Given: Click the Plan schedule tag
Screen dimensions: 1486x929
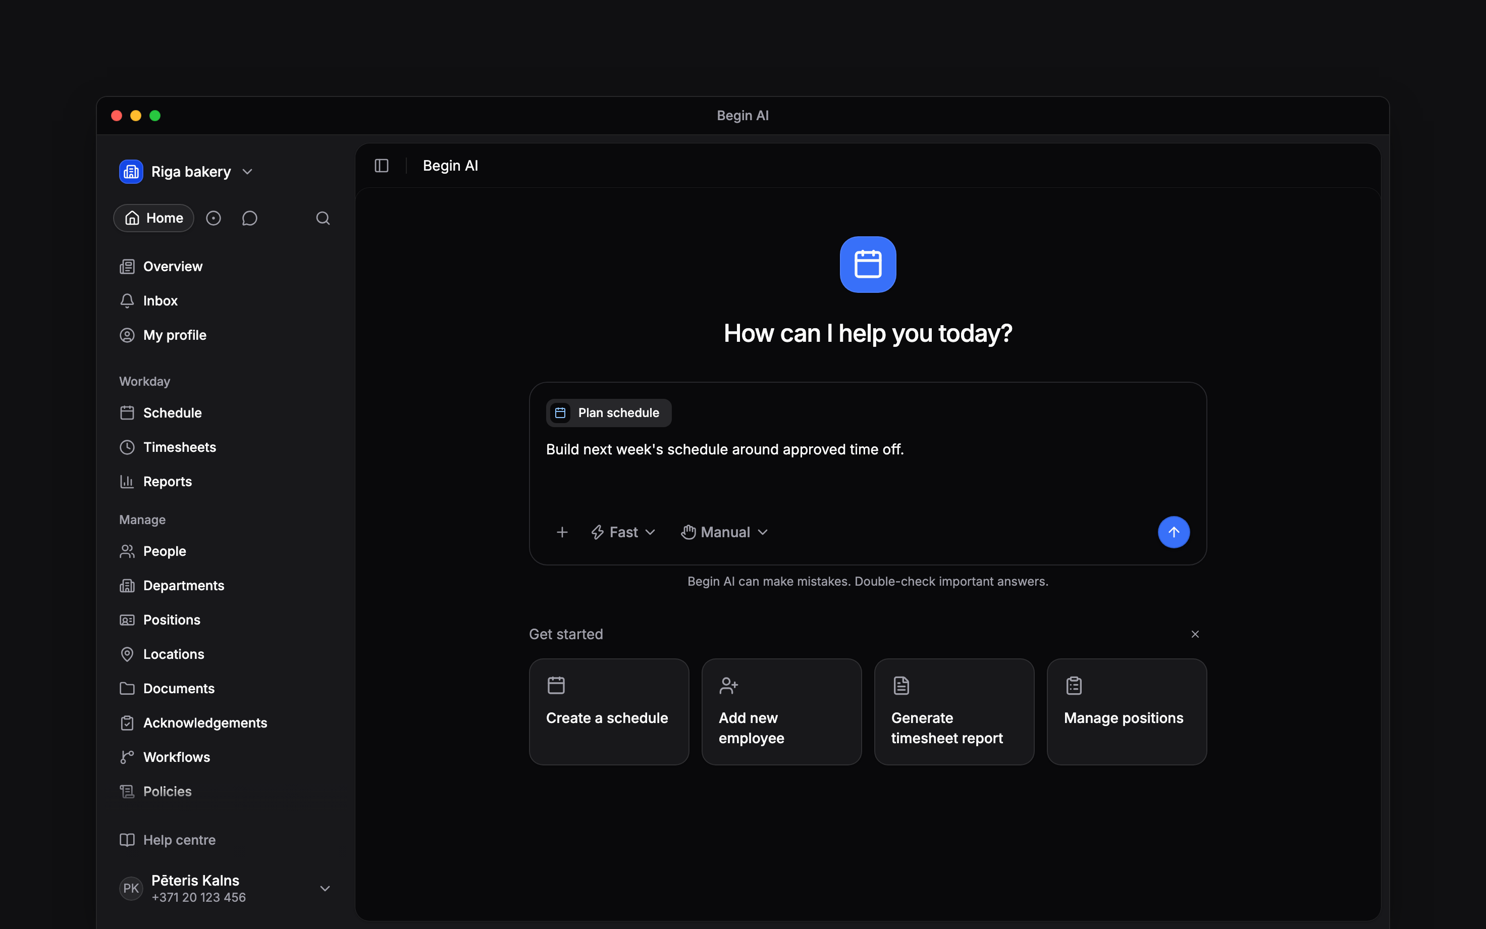Looking at the screenshot, I should pyautogui.click(x=609, y=413).
